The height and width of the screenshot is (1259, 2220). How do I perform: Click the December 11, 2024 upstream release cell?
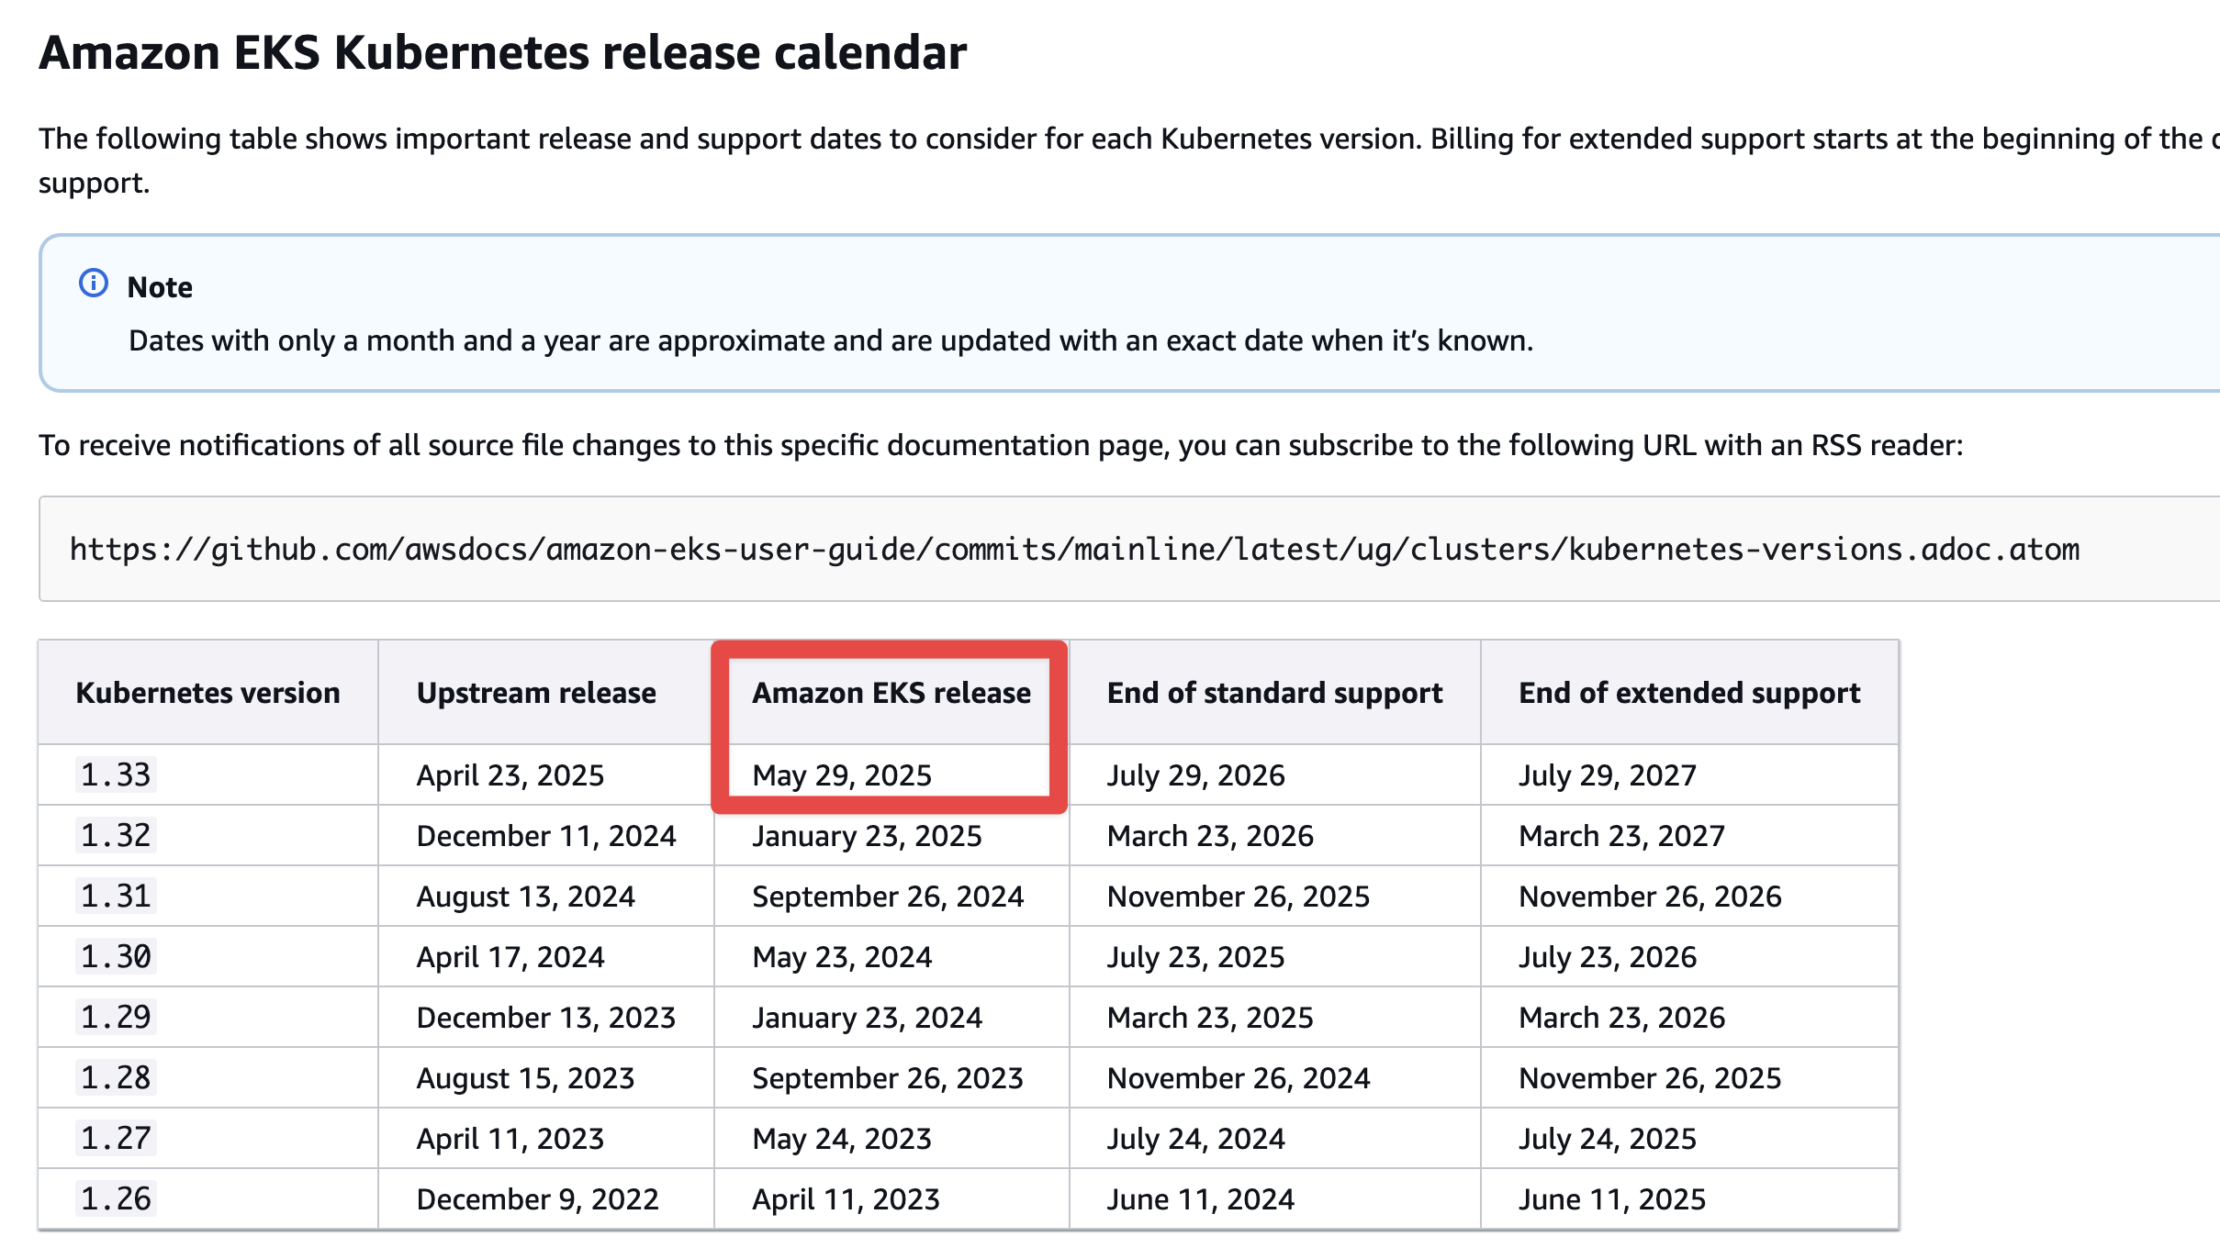point(546,837)
